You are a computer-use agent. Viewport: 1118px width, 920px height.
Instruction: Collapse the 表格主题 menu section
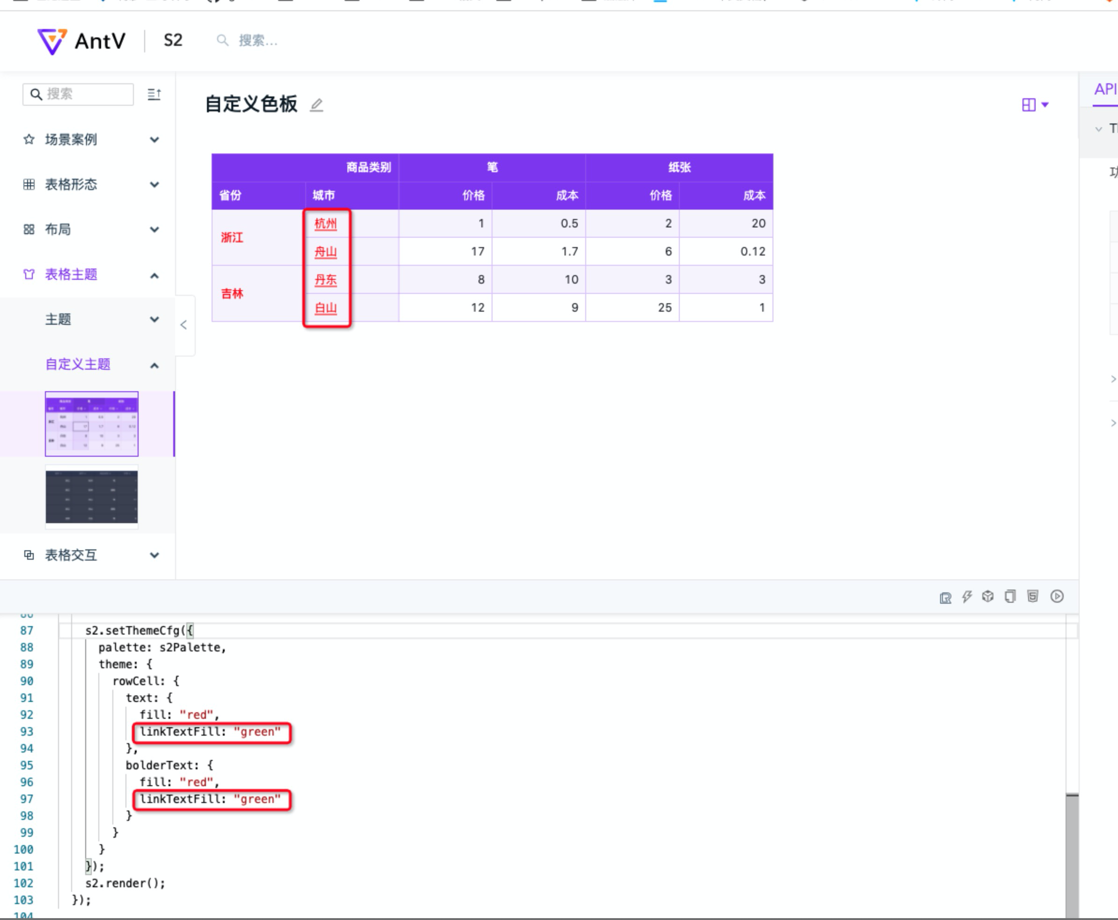[88, 275]
